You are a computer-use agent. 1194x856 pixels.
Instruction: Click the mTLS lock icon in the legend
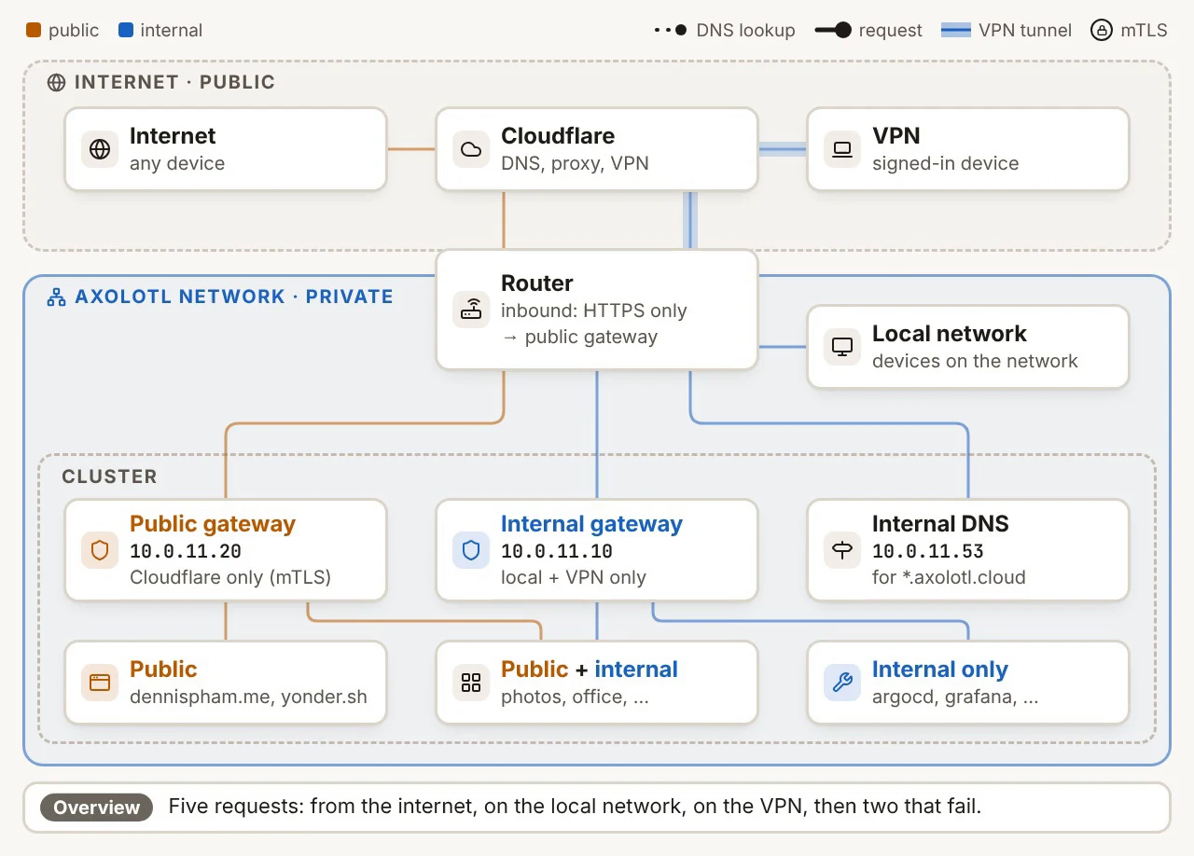click(x=1102, y=31)
